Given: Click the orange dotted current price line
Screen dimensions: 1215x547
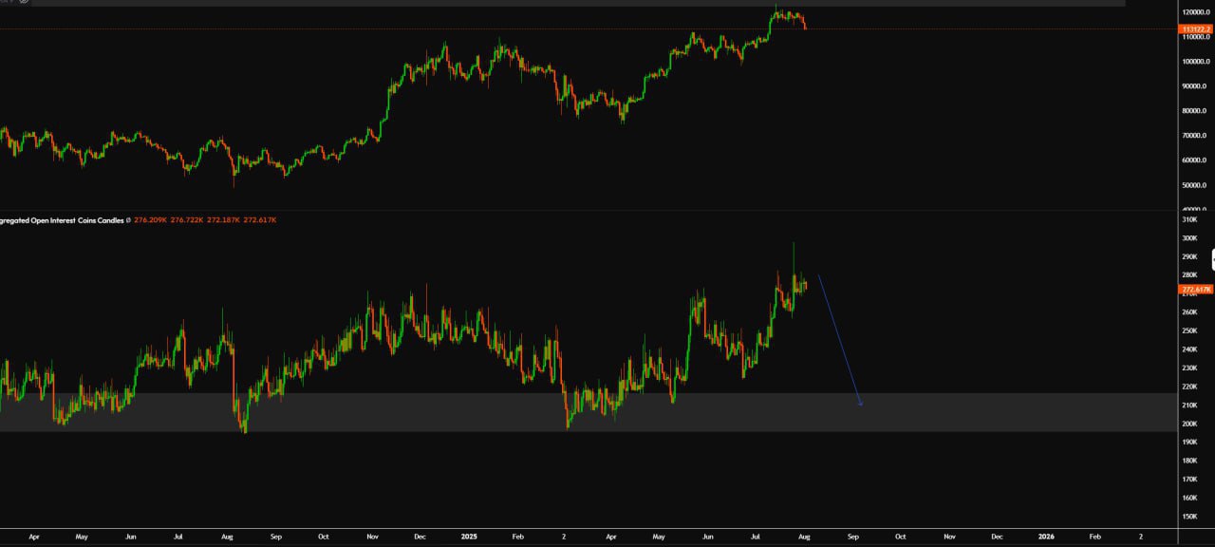Looking at the screenshot, I should 570,29.
